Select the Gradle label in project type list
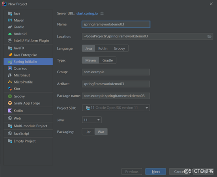The height and width of the screenshot is (177, 217). (19, 27)
